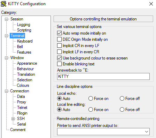
Task: Click the KiTTY application icon in title bar
Action: point(3,4)
